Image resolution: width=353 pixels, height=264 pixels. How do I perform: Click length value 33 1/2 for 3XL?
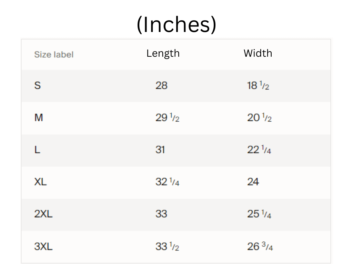click(167, 246)
